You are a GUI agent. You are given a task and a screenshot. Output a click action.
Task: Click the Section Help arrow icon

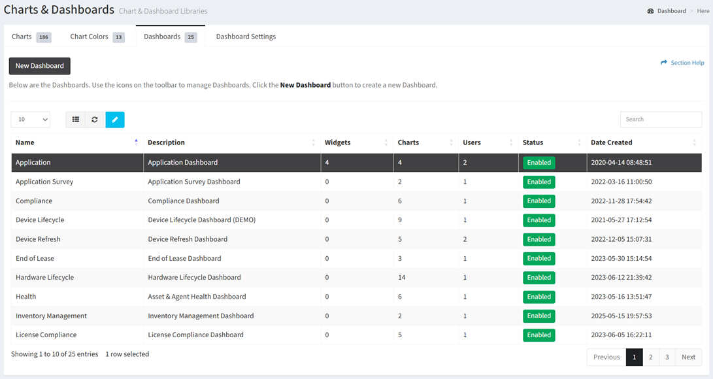(664, 63)
